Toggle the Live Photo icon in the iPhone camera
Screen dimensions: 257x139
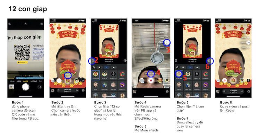42,24
